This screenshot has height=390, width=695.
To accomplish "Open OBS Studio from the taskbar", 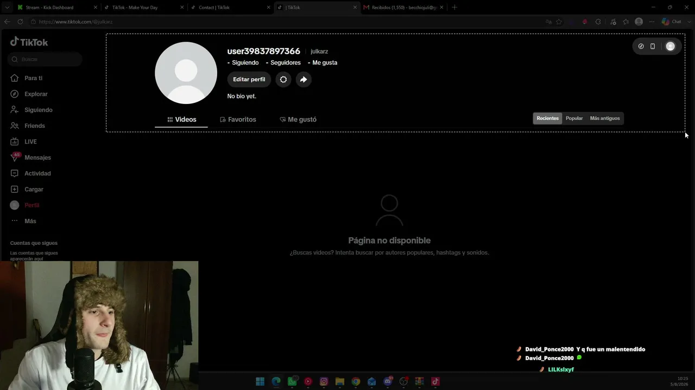I will coord(403,381).
